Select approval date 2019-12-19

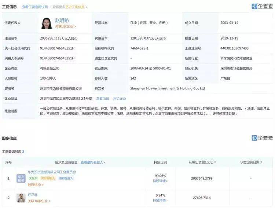[229, 38]
